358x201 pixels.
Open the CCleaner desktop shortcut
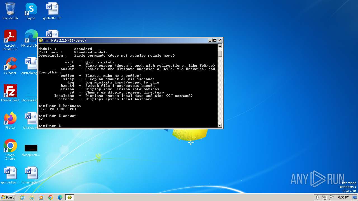pos(10,66)
